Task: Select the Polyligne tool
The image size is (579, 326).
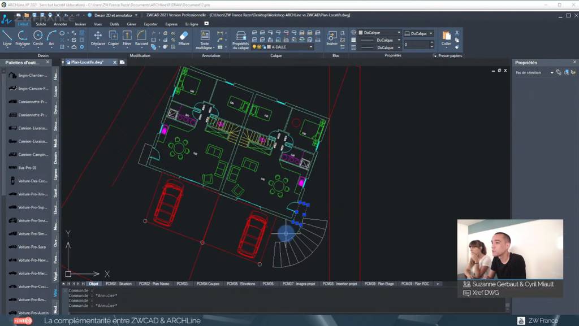Action: pos(23,38)
